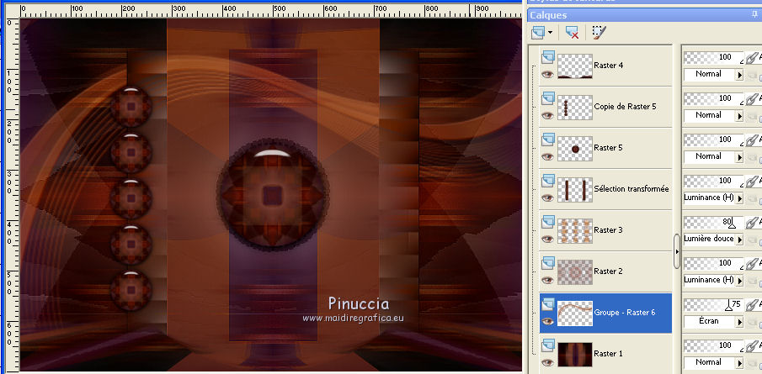Adjust the opacity slider of Raster 4
This screenshot has height=374, width=762.
tap(714, 57)
